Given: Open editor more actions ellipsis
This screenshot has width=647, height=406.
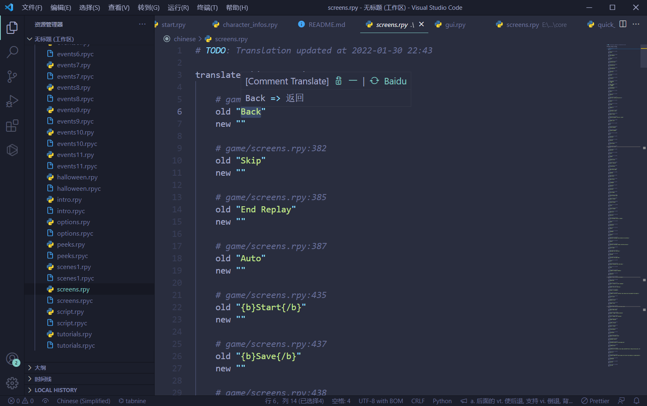Looking at the screenshot, I should (x=636, y=24).
